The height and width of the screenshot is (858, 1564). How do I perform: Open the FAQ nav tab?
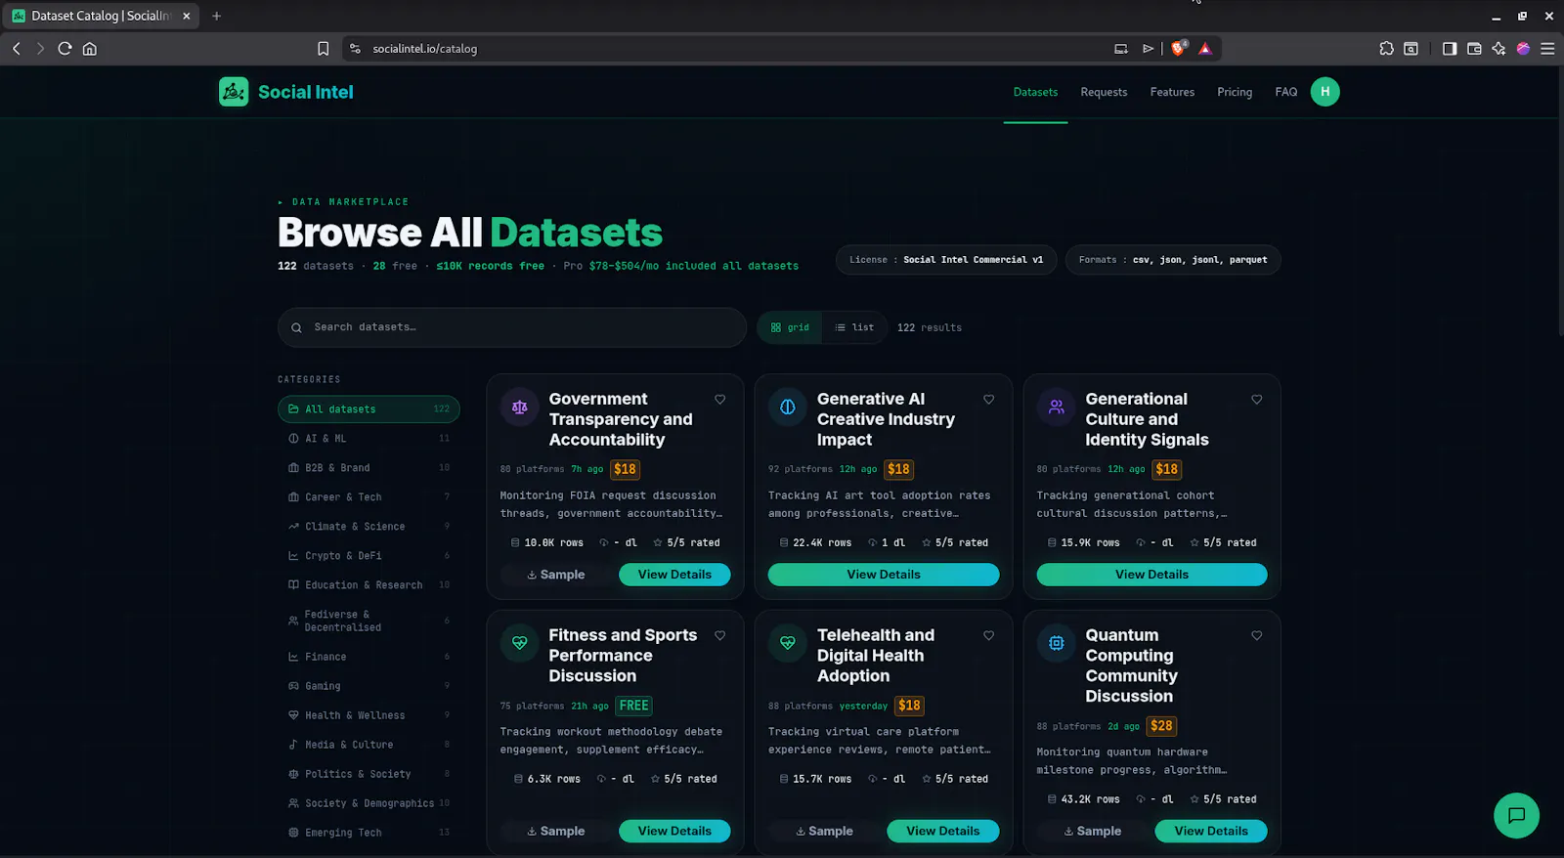tap(1286, 92)
